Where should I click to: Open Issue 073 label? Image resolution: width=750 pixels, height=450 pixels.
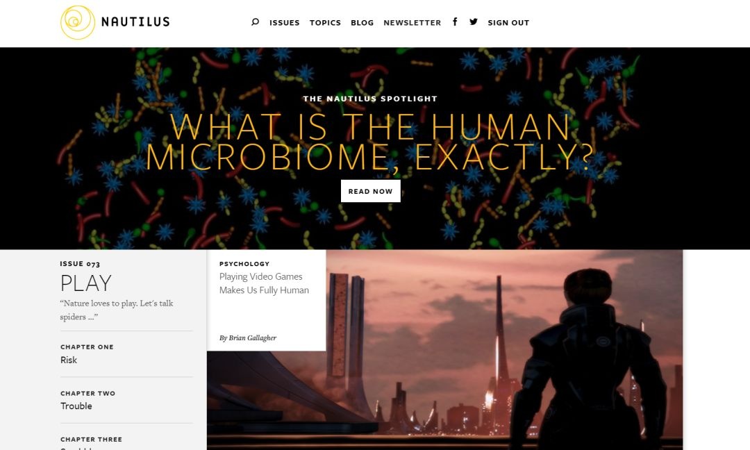(80, 263)
